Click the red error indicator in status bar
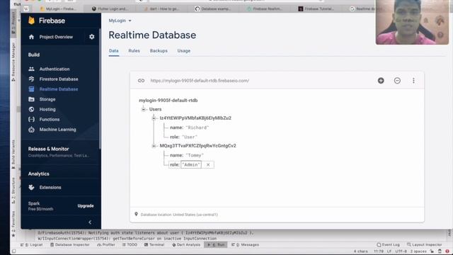This screenshot has height=255, width=453. point(447,251)
